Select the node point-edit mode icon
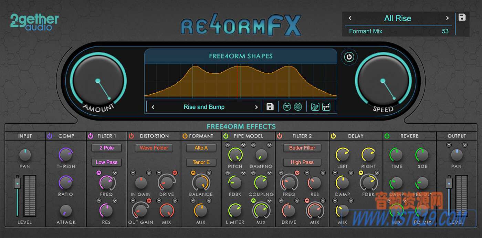 326,106
